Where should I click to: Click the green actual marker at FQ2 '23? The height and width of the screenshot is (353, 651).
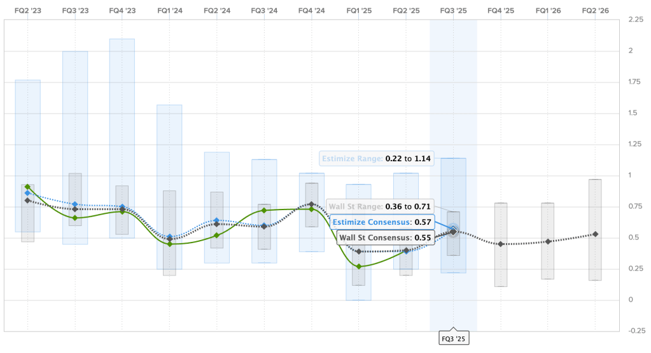click(x=27, y=187)
